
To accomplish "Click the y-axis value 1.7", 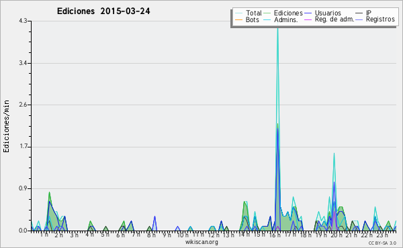I will point(23,147).
